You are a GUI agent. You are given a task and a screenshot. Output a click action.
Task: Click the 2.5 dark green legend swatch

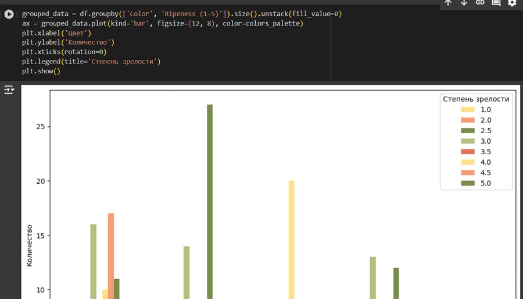pos(468,130)
